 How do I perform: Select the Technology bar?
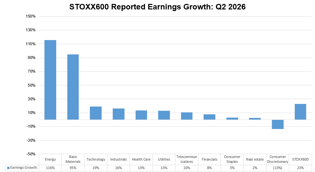pos(96,113)
